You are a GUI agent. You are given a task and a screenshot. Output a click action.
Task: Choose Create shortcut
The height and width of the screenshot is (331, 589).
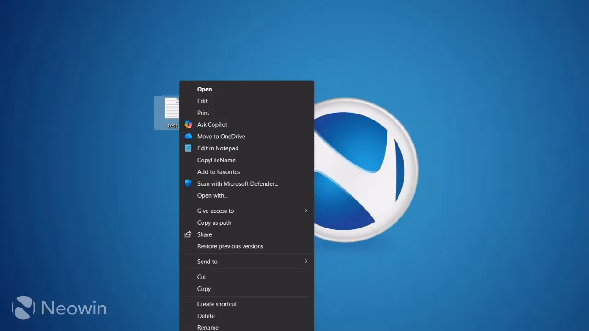coord(247,304)
